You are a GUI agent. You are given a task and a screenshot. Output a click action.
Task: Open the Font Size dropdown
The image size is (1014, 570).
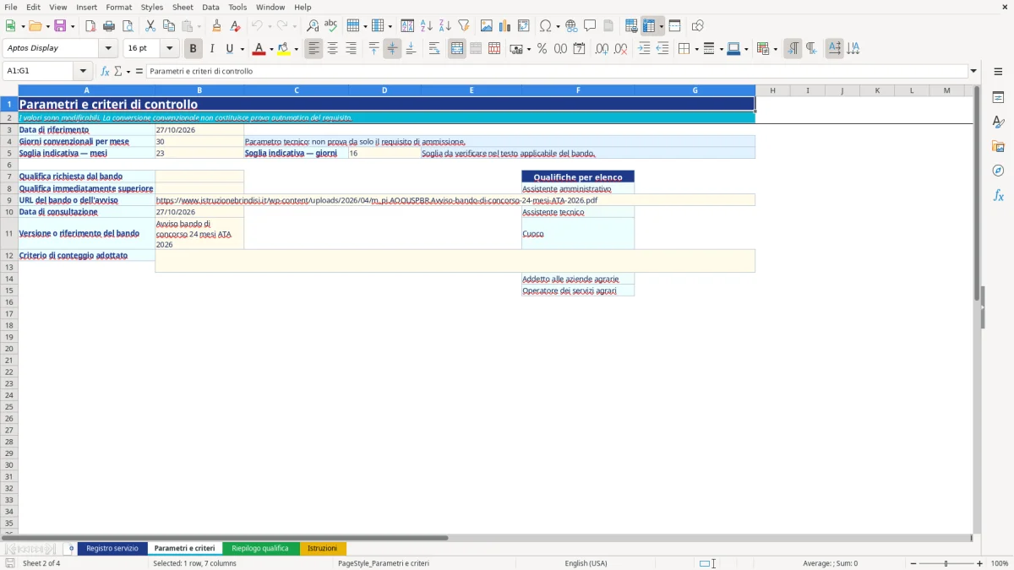[x=169, y=48]
